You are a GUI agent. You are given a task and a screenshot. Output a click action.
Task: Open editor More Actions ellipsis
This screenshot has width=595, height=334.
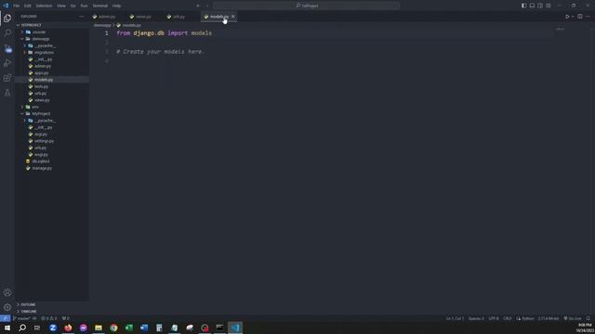(x=588, y=17)
